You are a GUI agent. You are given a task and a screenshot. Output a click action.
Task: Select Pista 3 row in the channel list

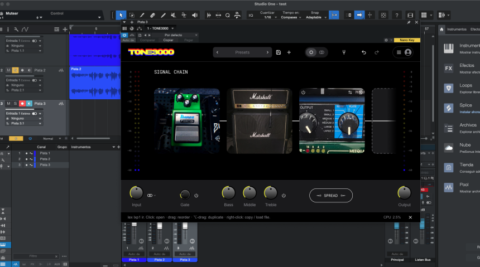pyautogui.click(x=40, y=165)
